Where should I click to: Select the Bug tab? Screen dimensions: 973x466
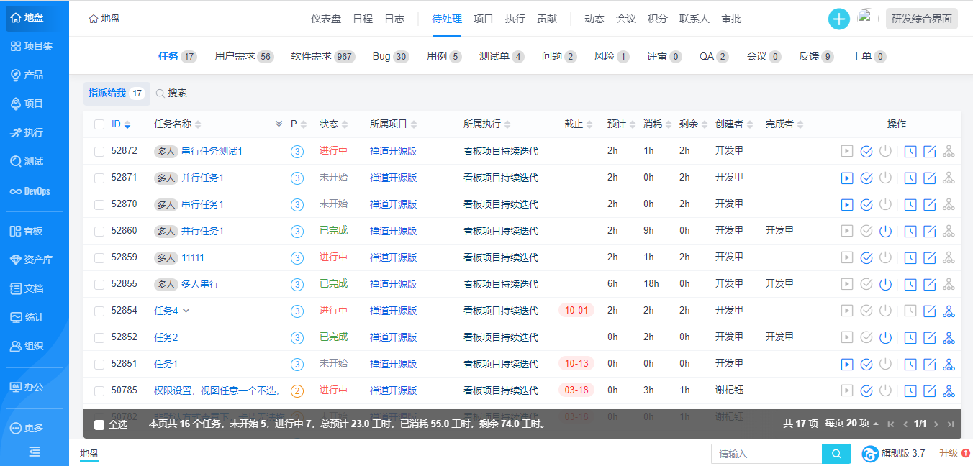(x=391, y=56)
